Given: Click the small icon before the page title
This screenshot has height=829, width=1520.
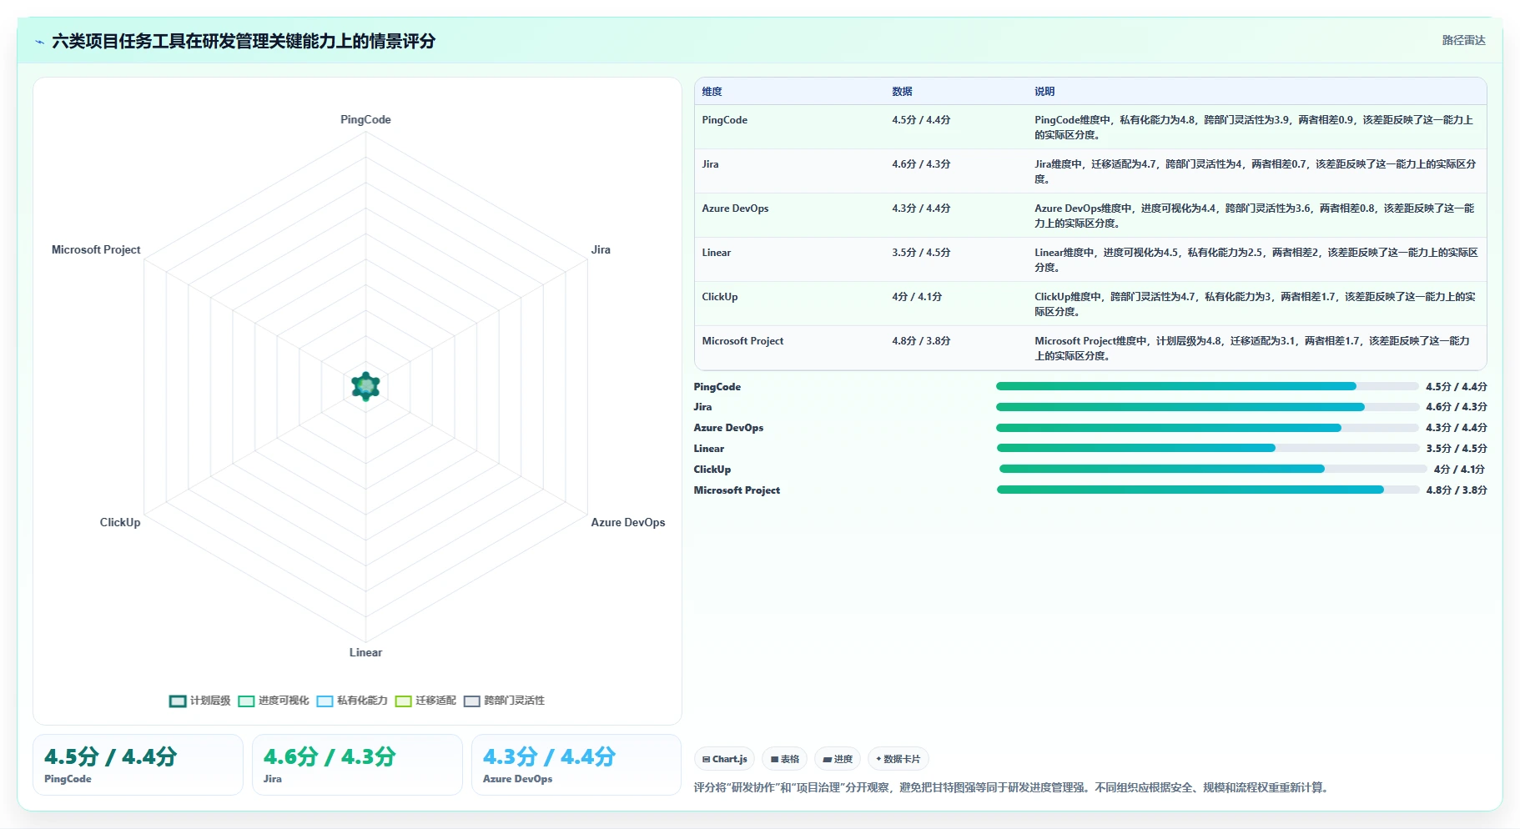Looking at the screenshot, I should [39, 41].
